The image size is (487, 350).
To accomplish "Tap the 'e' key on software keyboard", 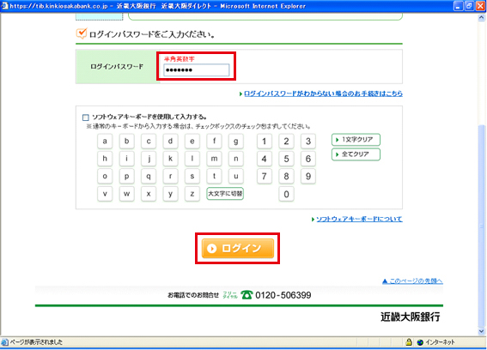I will 192,142.
